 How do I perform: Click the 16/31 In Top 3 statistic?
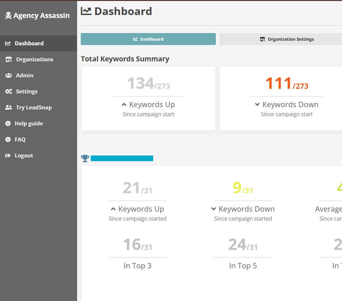[137, 245]
